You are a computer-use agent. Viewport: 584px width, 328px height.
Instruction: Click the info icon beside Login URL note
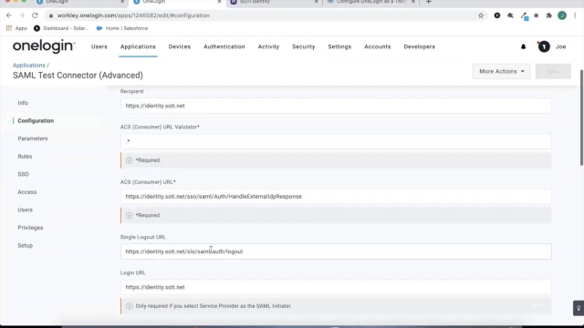pyautogui.click(x=130, y=306)
